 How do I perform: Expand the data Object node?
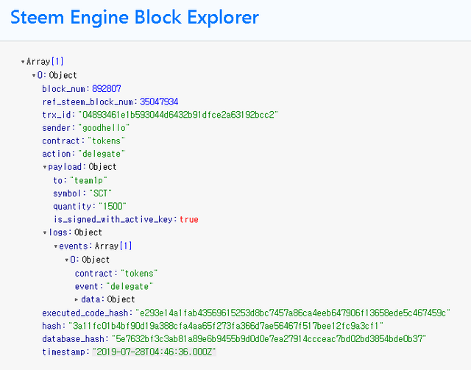(x=77, y=299)
